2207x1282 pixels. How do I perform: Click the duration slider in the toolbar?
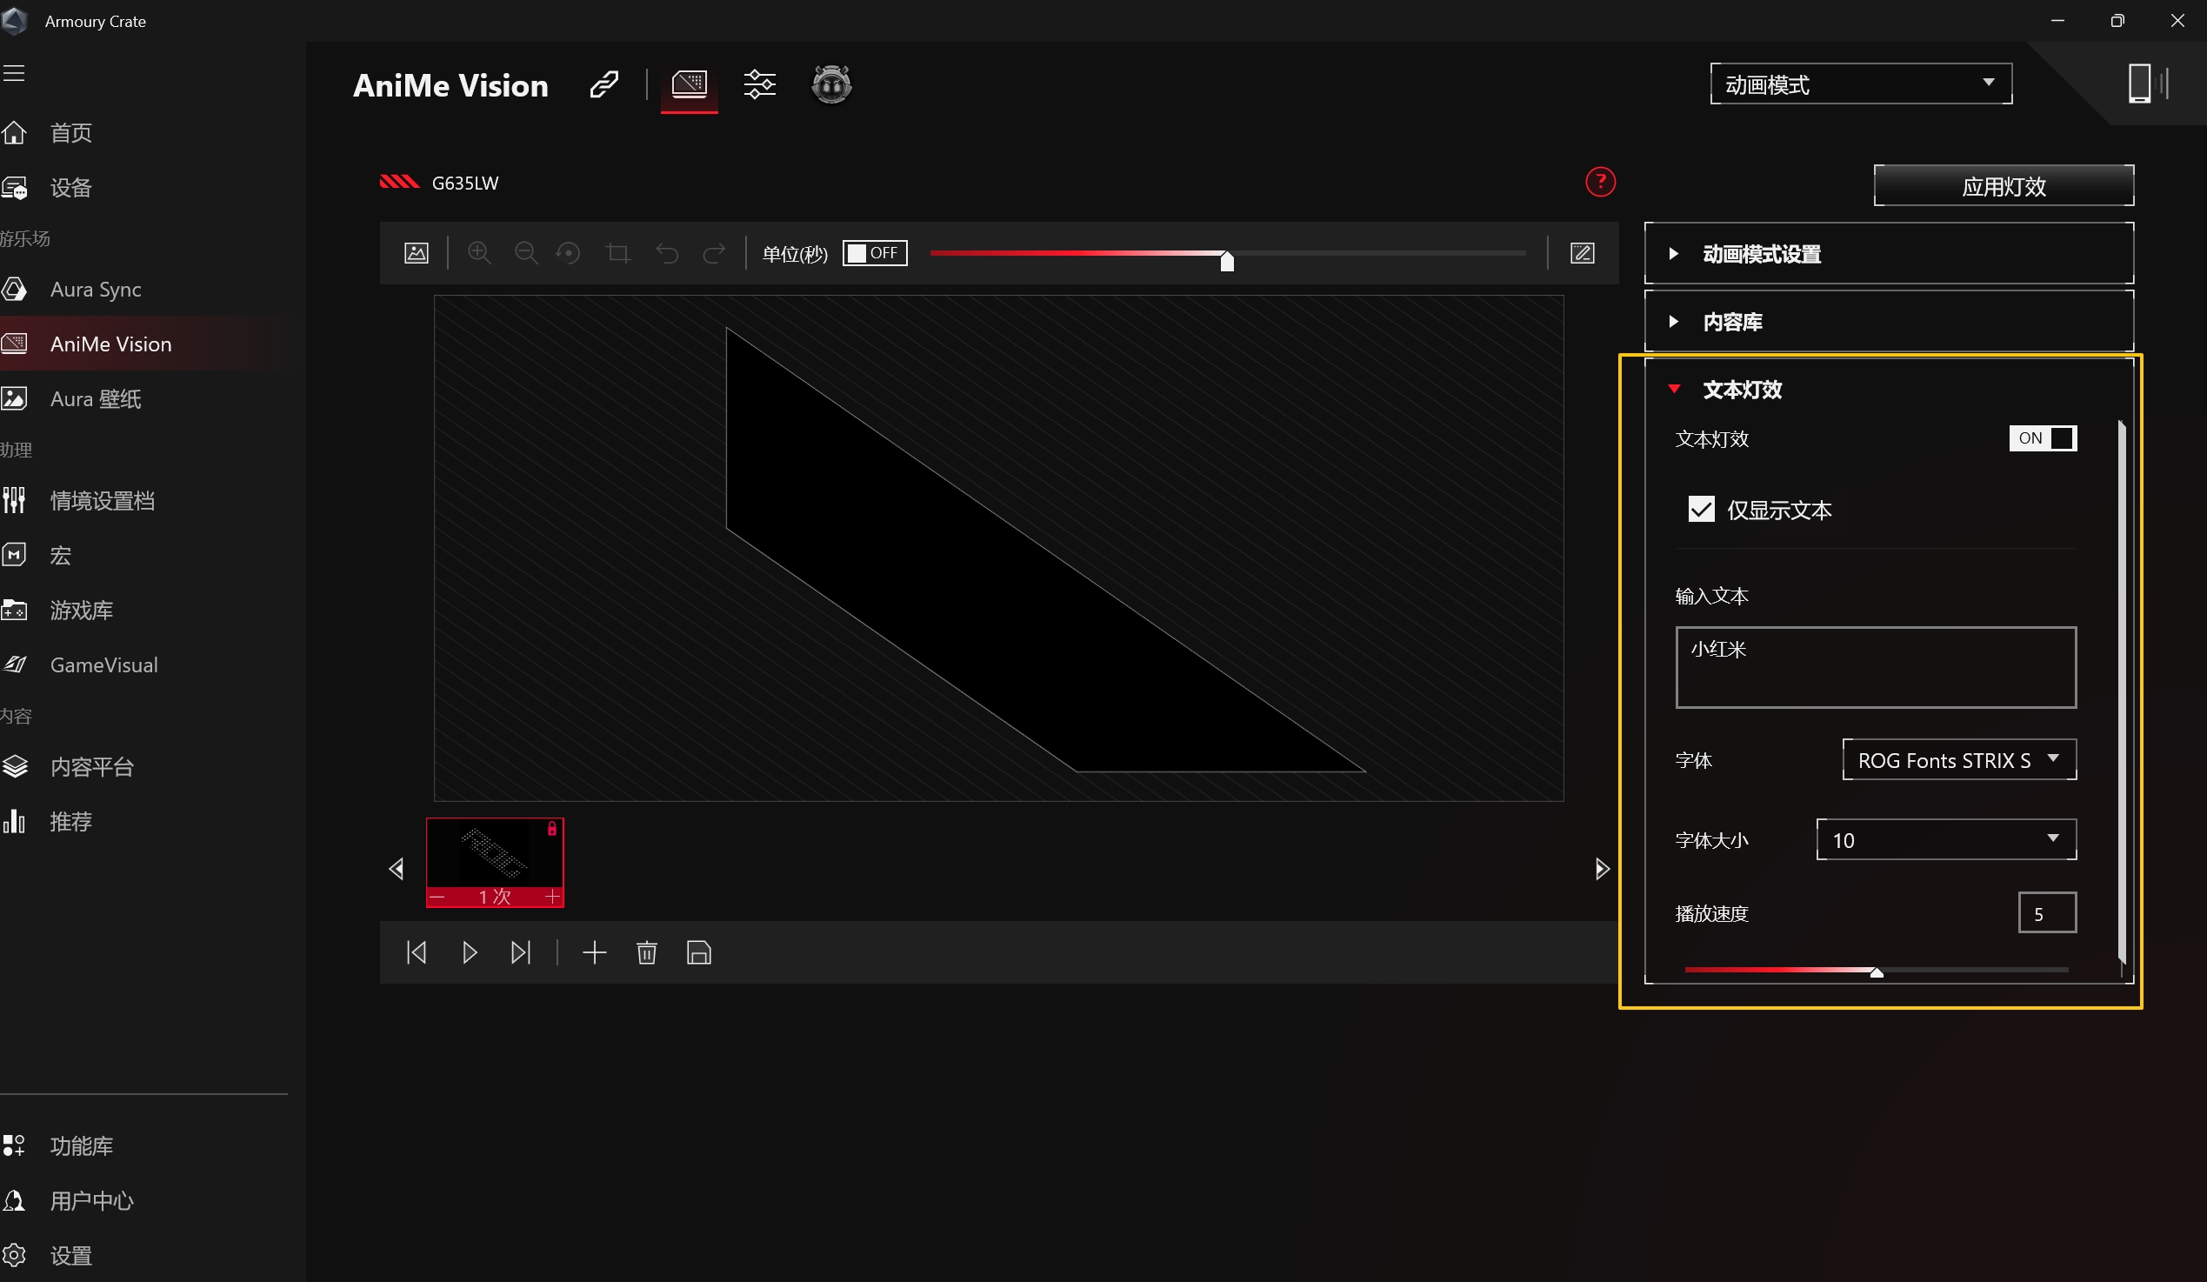1228,254
